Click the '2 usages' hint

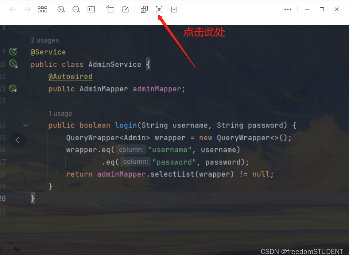(x=45, y=40)
